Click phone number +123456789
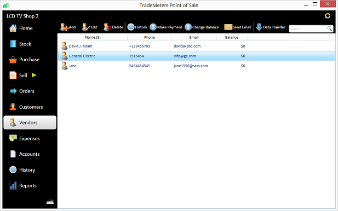This screenshot has width=338, height=211. 140,46
